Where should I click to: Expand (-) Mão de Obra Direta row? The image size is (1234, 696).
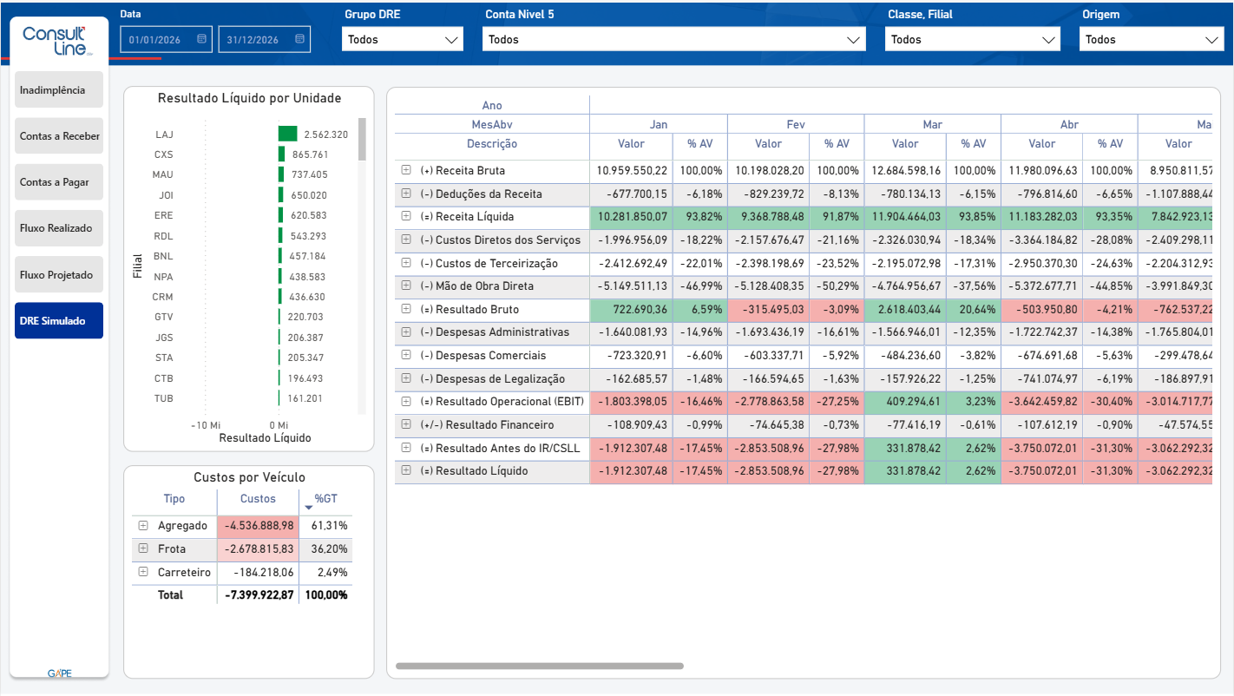coord(405,286)
